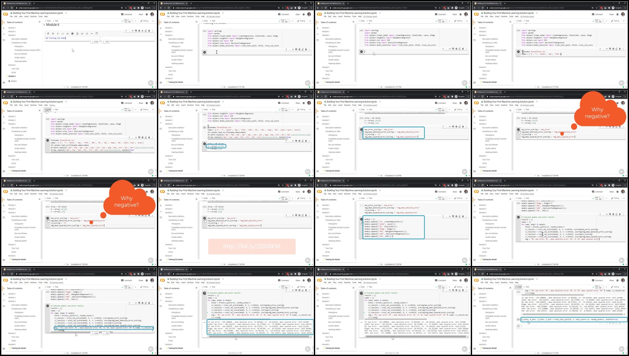Open RAM/Disk dropdown in notebook completed at 7:31 PM
Screen dimensions: 629x356
(606, 287)
